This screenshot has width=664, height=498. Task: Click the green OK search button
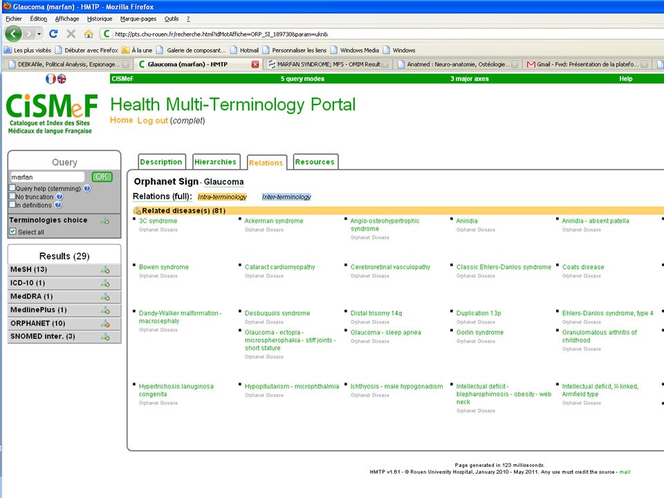pyautogui.click(x=102, y=176)
